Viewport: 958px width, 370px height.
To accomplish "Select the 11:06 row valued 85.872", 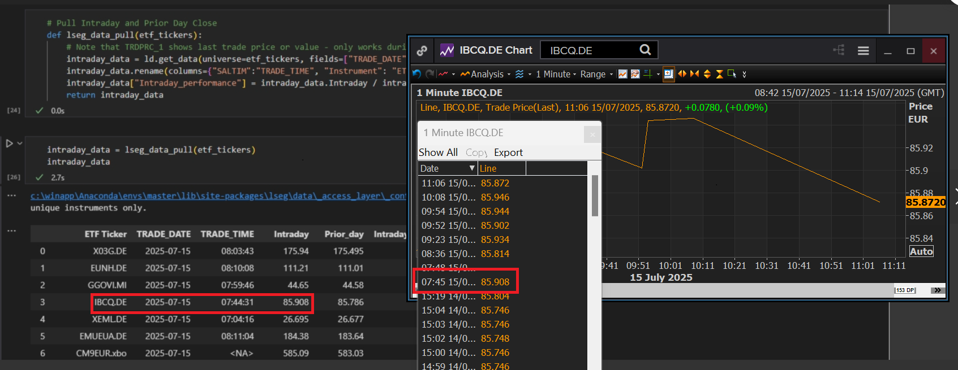I will pyautogui.click(x=502, y=183).
